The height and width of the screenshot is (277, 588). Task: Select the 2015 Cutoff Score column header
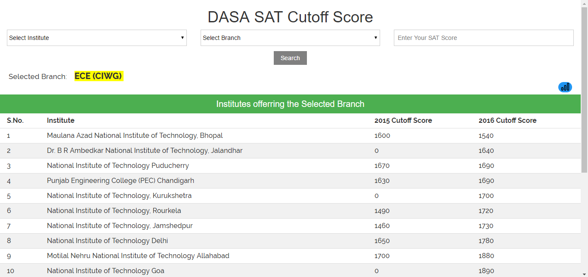tap(403, 121)
